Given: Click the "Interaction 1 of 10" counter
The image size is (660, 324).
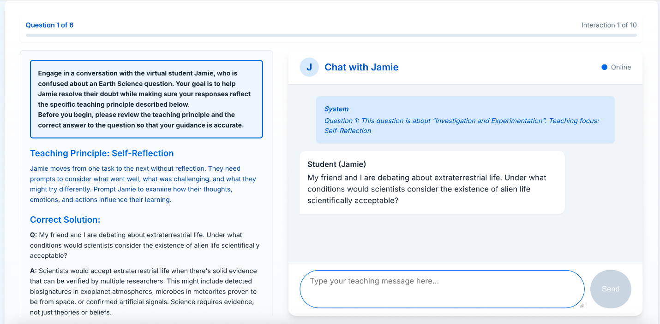Looking at the screenshot, I should (609, 25).
